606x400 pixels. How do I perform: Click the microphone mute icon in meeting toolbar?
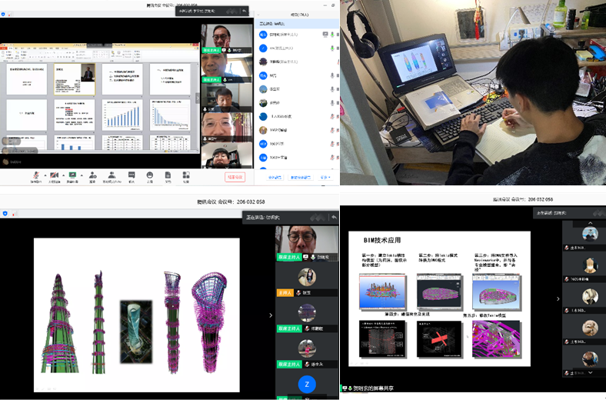35,175
